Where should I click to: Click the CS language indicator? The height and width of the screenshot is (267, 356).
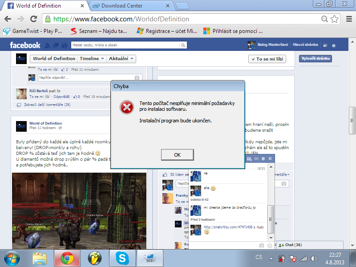point(259,257)
